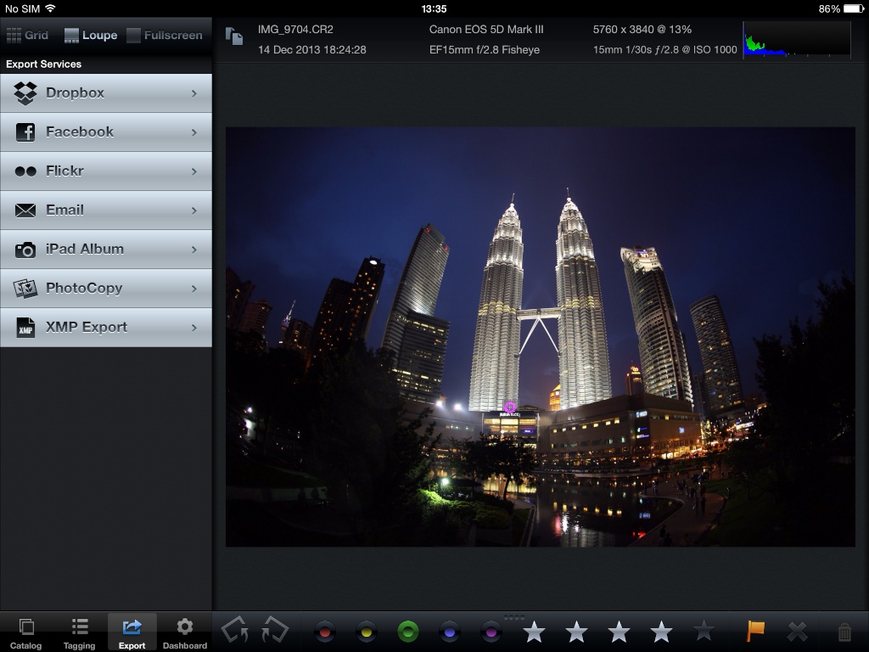This screenshot has height=652, width=869.
Task: Click the IMG_9704.CR2 file name
Action: tap(295, 30)
